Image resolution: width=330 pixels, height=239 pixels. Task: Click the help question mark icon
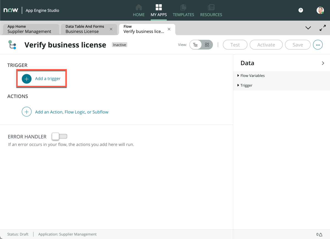pos(301,10)
